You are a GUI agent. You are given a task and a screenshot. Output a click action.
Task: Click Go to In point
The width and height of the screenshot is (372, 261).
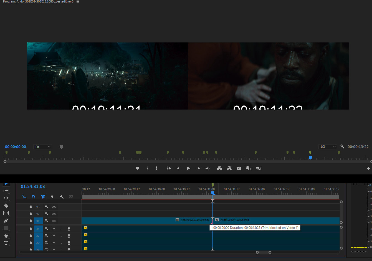(169, 168)
